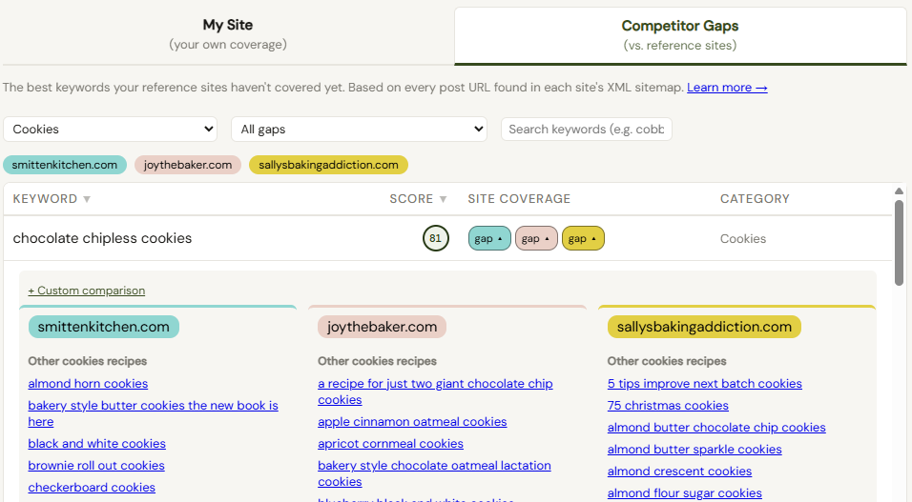Click the score 81 circle badge
This screenshot has height=502, width=912.
(x=436, y=238)
